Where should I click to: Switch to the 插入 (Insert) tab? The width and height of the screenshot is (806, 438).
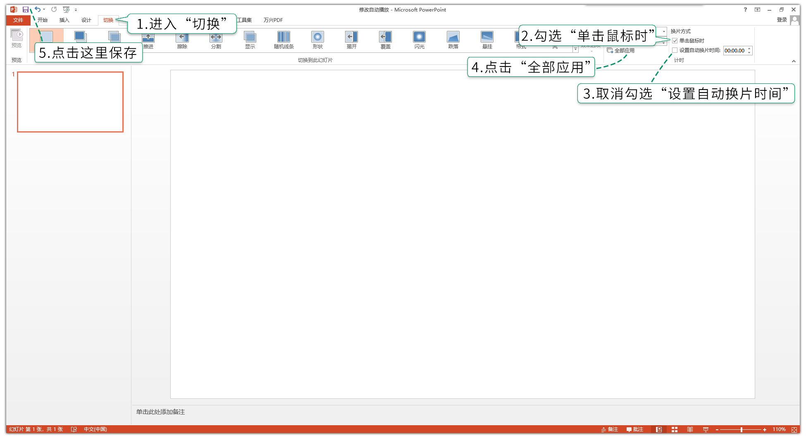point(64,20)
